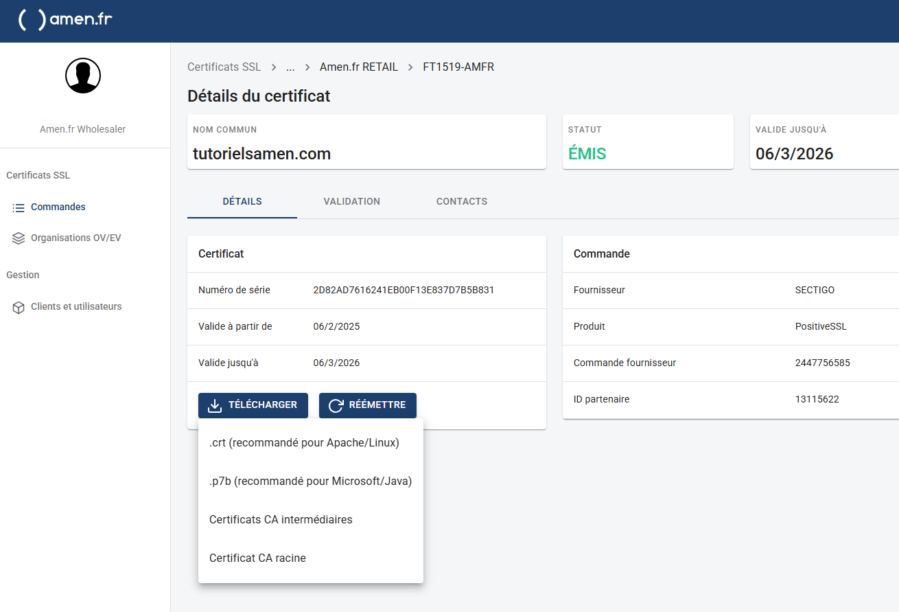Click the download arrow icon on Télécharger
Image resolution: width=899 pixels, height=612 pixels.
click(215, 405)
